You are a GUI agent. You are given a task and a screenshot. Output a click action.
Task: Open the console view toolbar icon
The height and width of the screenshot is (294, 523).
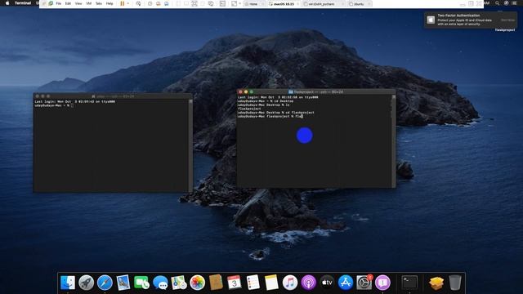tap(222, 3)
